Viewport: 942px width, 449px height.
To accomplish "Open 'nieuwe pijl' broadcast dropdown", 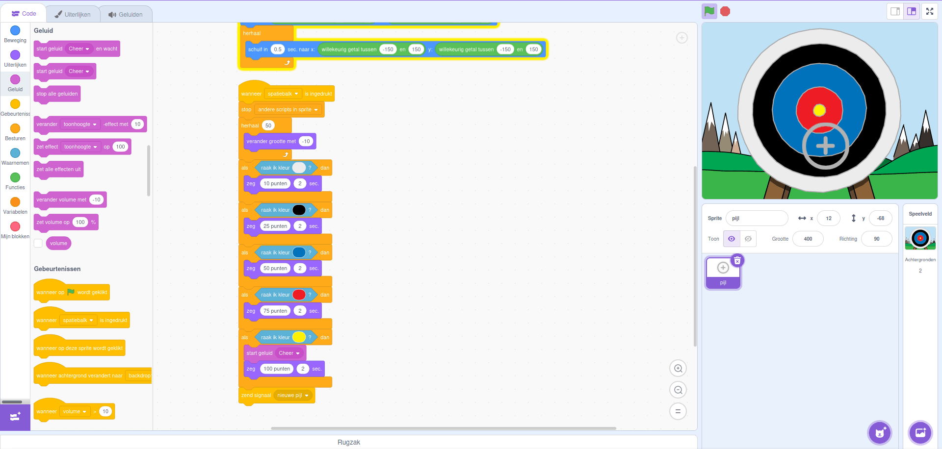I will coord(293,395).
